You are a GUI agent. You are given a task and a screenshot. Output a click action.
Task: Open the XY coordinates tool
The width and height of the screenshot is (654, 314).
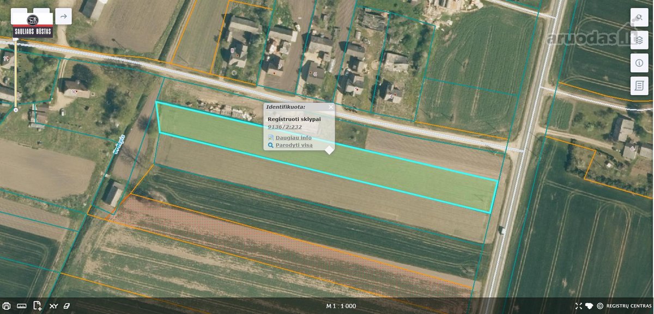[x=53, y=306]
